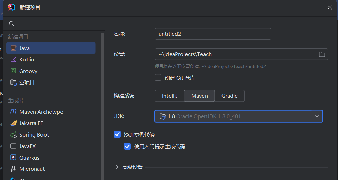Screen dimensions: 338x180
Task: Click the 生成器 section header
Action: 16,100
